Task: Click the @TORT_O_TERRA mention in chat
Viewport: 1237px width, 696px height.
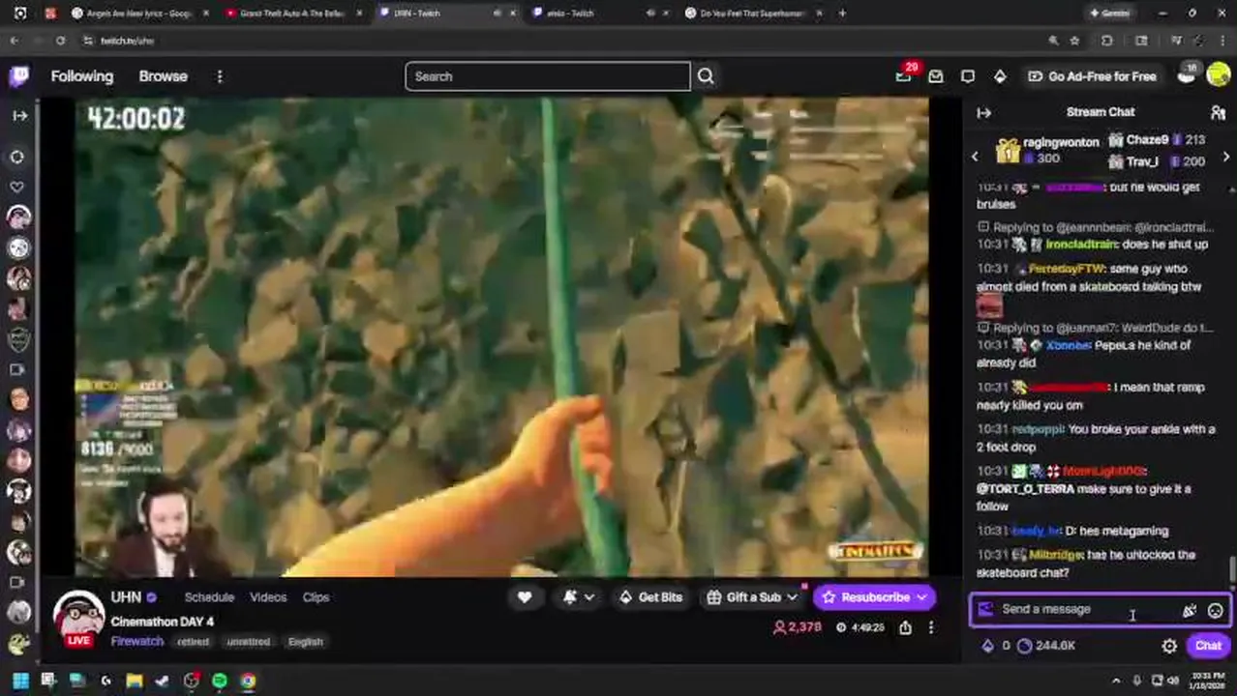Action: tap(1025, 489)
